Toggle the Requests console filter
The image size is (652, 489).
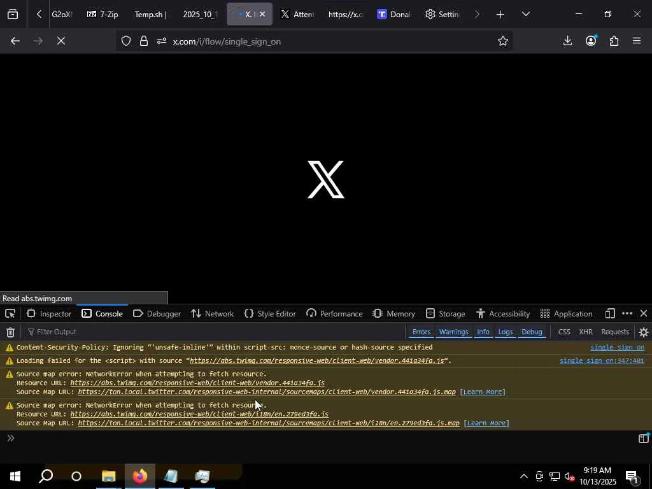coord(615,332)
